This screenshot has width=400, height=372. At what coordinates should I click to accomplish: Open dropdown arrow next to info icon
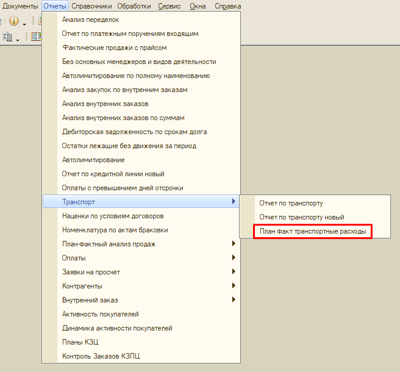[24, 25]
